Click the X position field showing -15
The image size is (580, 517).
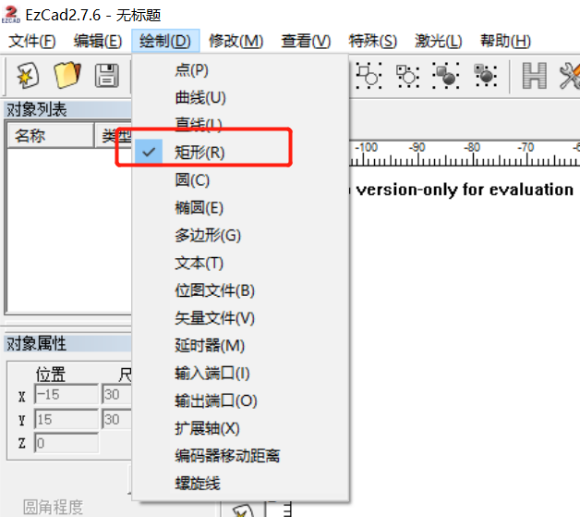pyautogui.click(x=66, y=394)
